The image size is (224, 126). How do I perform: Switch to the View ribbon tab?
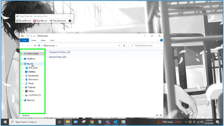click(x=52, y=40)
